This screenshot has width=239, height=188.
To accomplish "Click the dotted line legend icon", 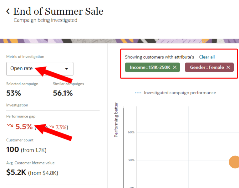I will pyautogui.click(x=138, y=93).
